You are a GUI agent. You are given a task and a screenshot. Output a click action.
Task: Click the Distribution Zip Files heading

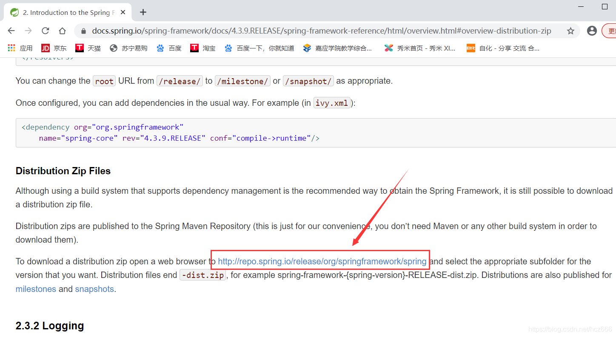63,171
